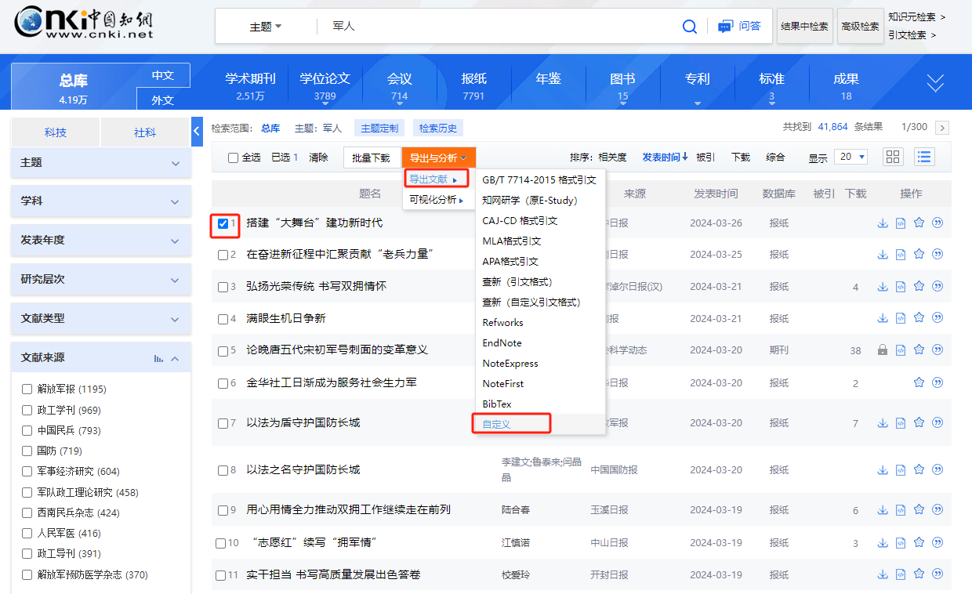Tick the 国防 (719) source filter
972x594 pixels.
tap(27, 451)
